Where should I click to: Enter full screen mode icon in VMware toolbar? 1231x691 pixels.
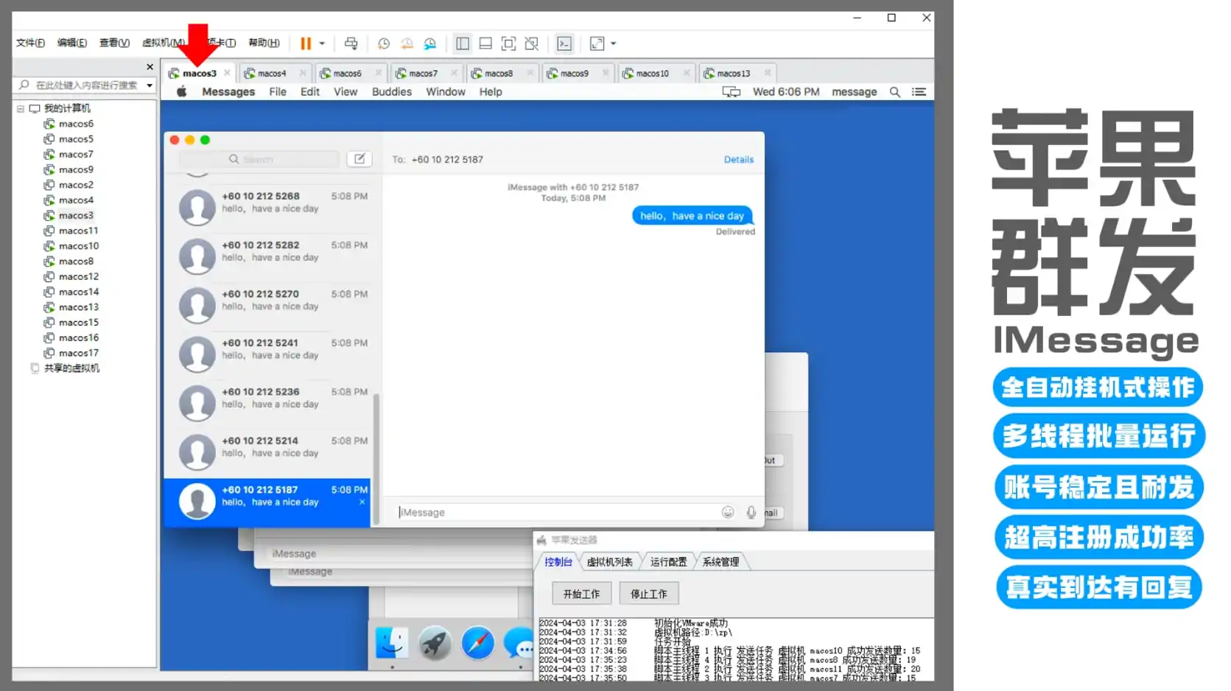tap(508, 43)
